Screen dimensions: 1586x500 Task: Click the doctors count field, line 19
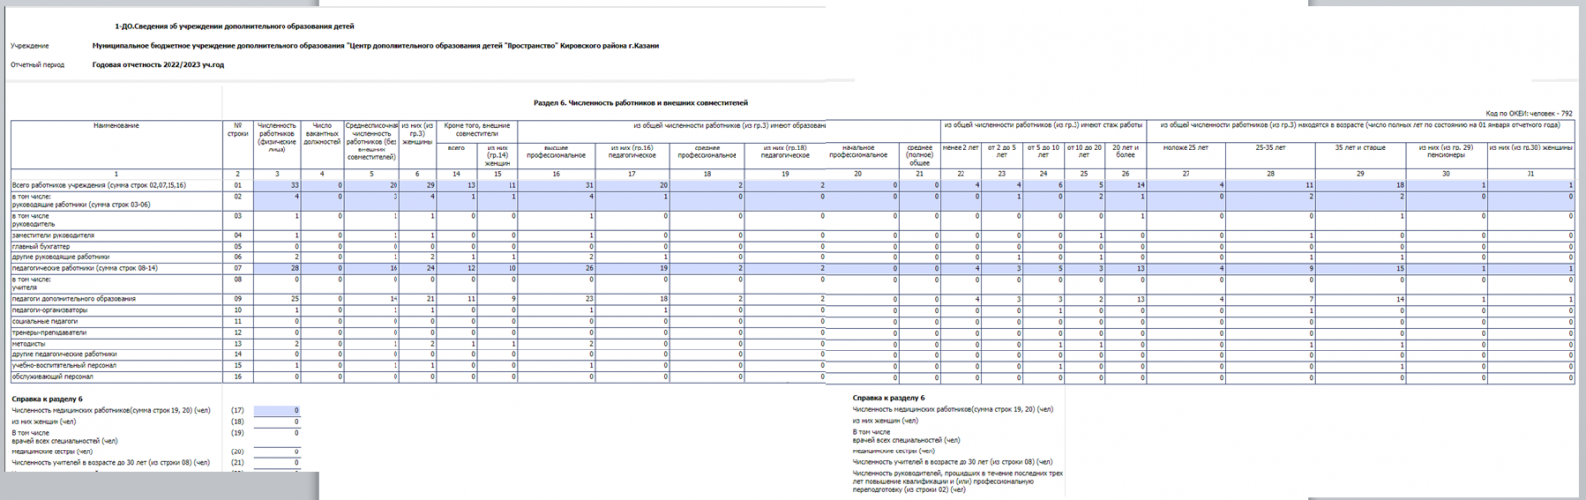pyautogui.click(x=277, y=435)
